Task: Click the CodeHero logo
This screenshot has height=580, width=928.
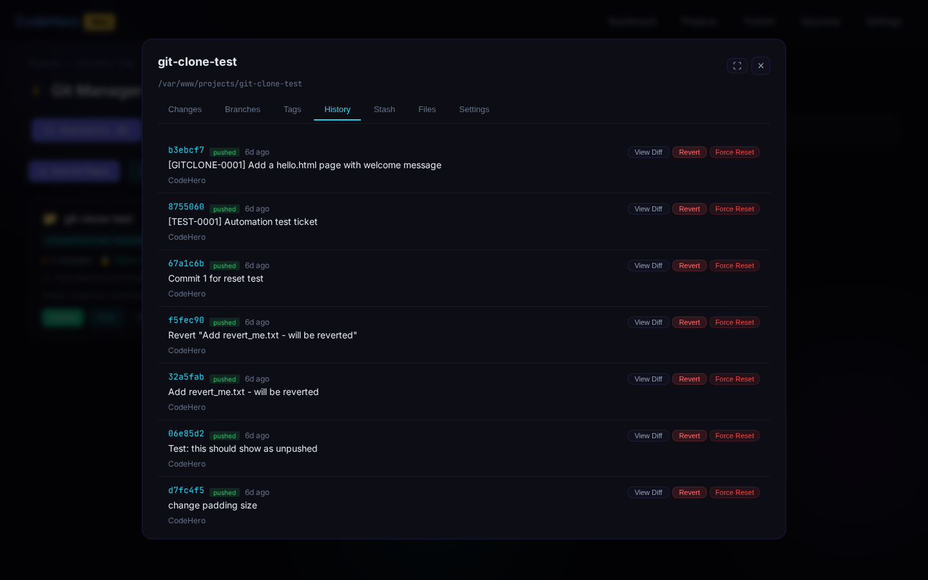Action: pos(46,21)
